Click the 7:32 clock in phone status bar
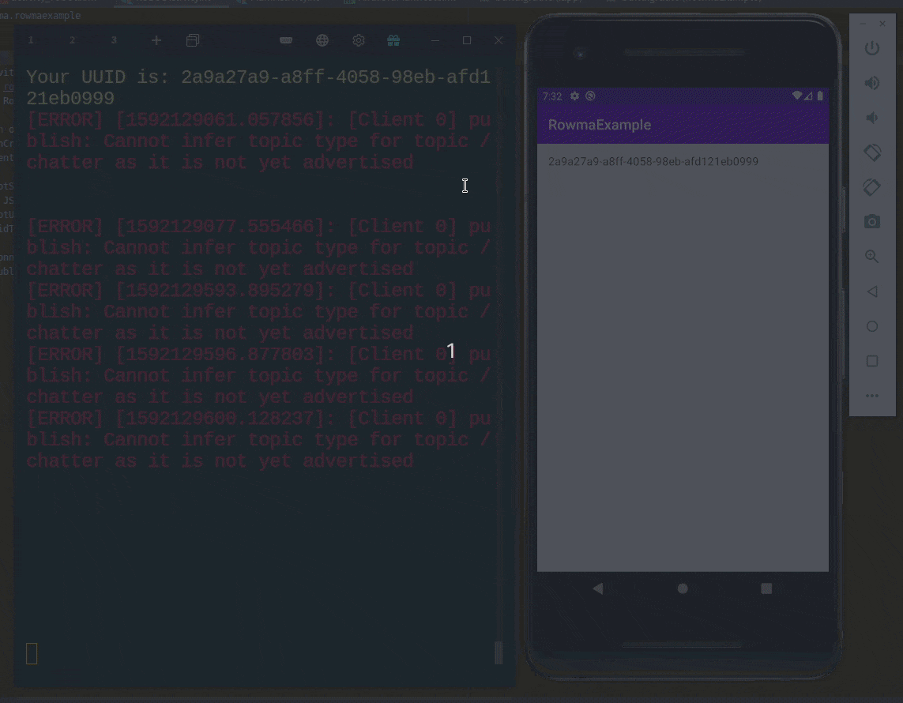 pos(551,96)
